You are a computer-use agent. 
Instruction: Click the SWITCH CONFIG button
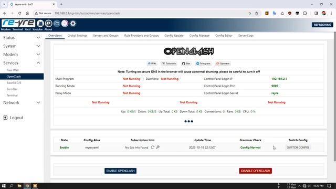click(x=298, y=148)
